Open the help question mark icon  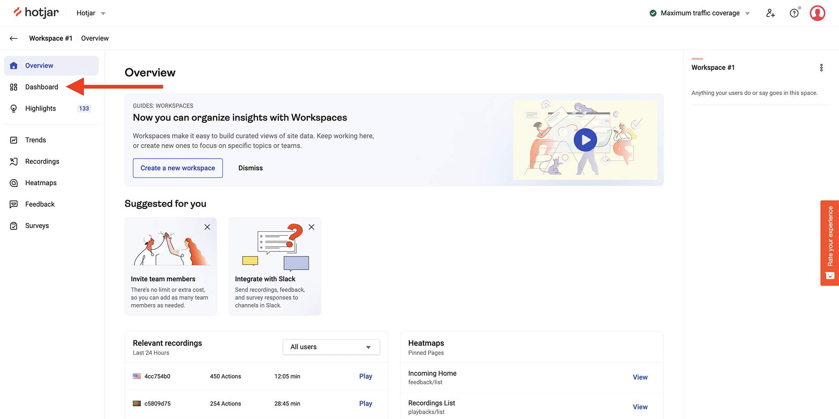(794, 13)
